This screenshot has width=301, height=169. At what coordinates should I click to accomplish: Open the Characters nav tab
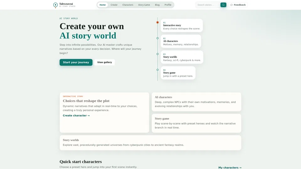tap(128, 5)
